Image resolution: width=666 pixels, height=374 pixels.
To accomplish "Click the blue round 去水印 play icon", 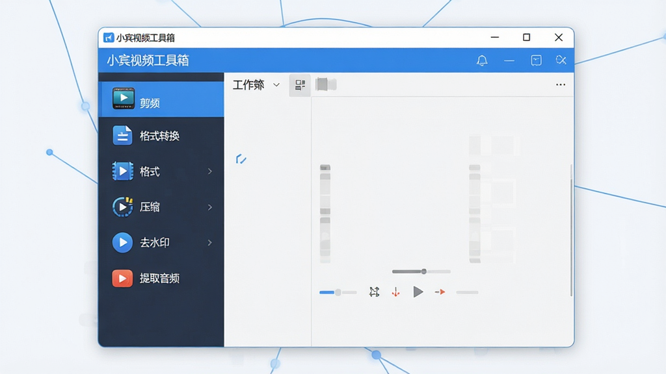I will pos(122,243).
